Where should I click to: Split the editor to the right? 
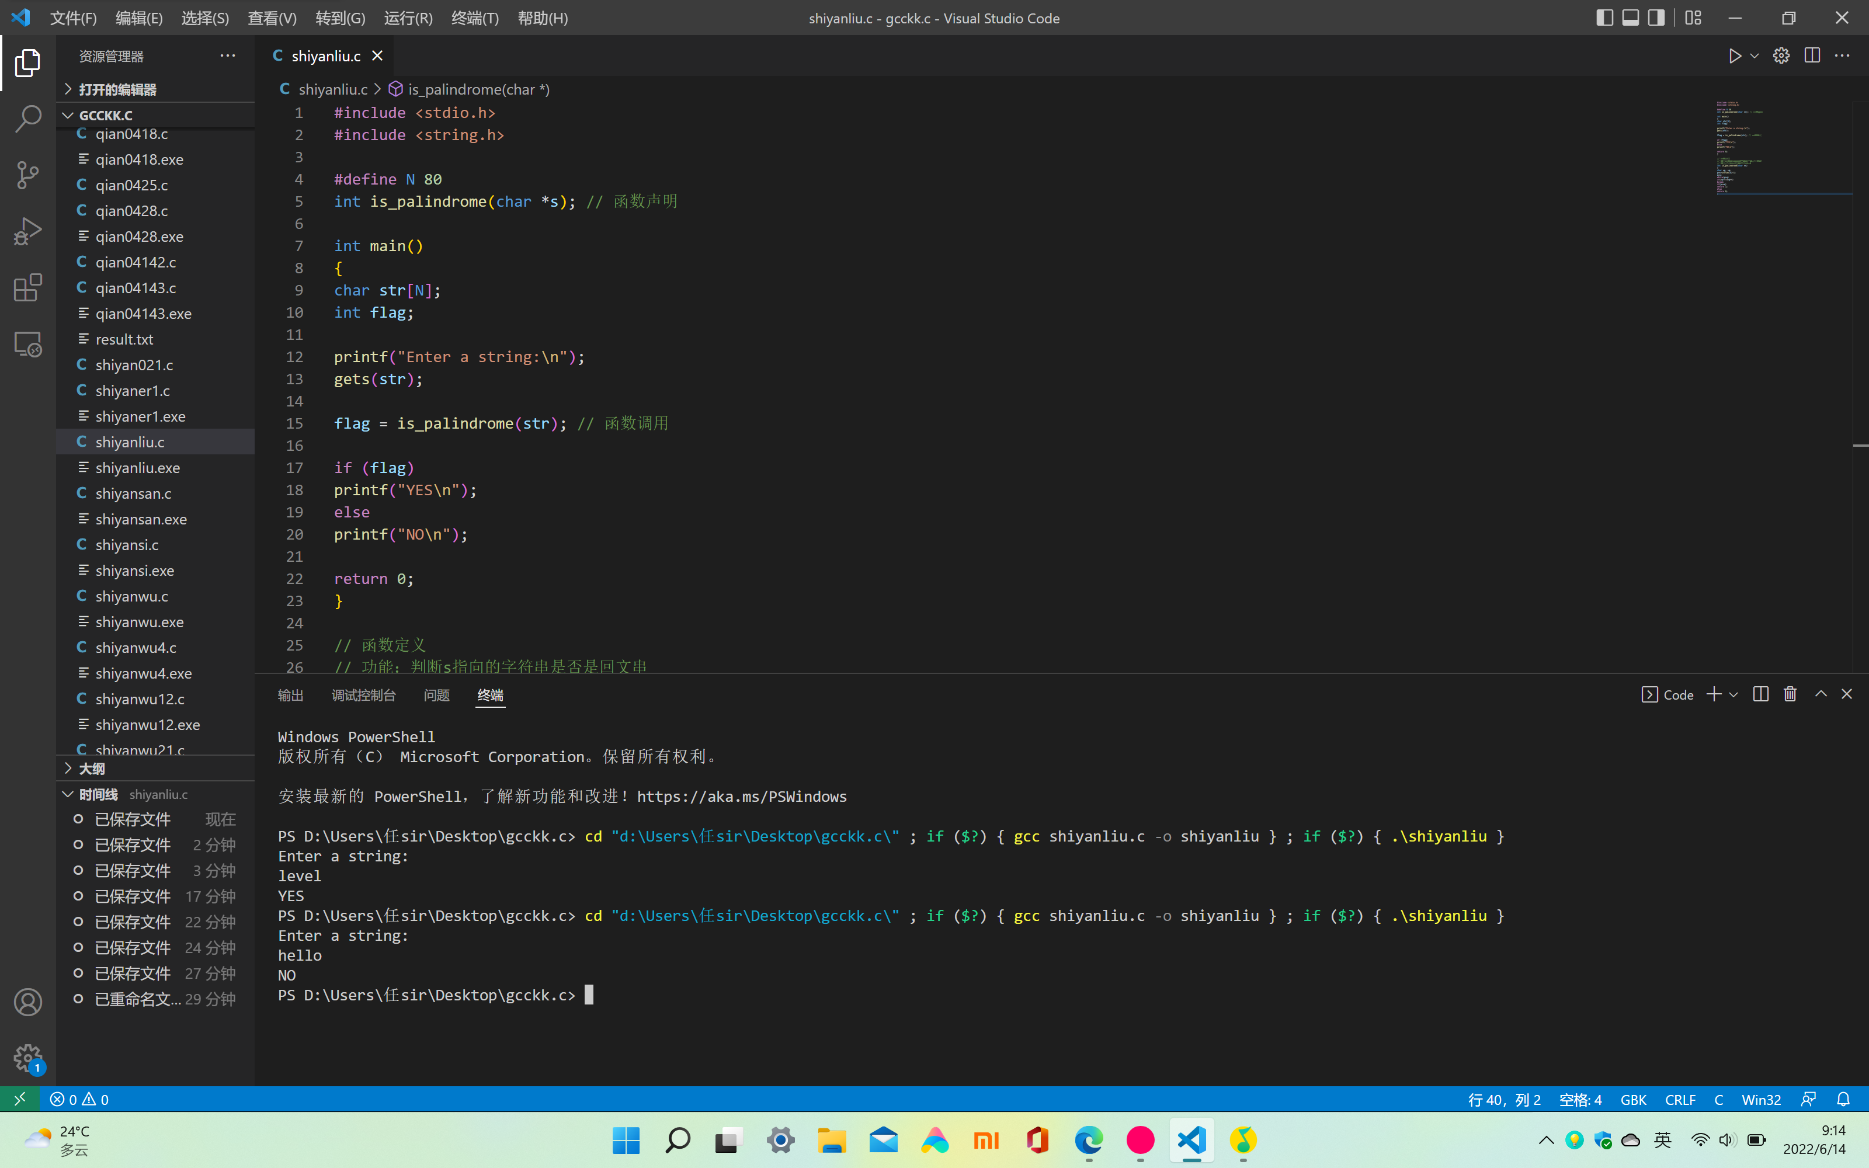point(1812,55)
